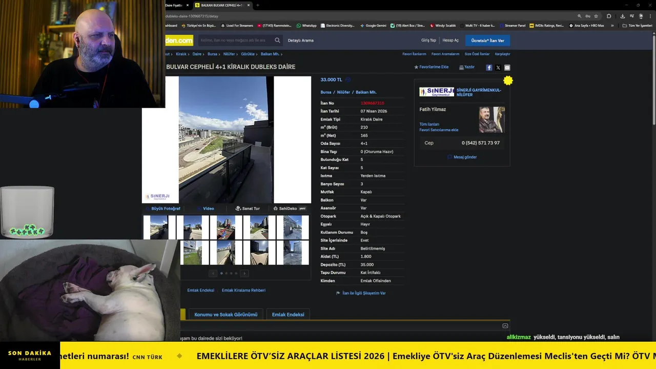Open the Google Gemini bookmark
Image resolution: width=656 pixels, height=369 pixels.
373,26
